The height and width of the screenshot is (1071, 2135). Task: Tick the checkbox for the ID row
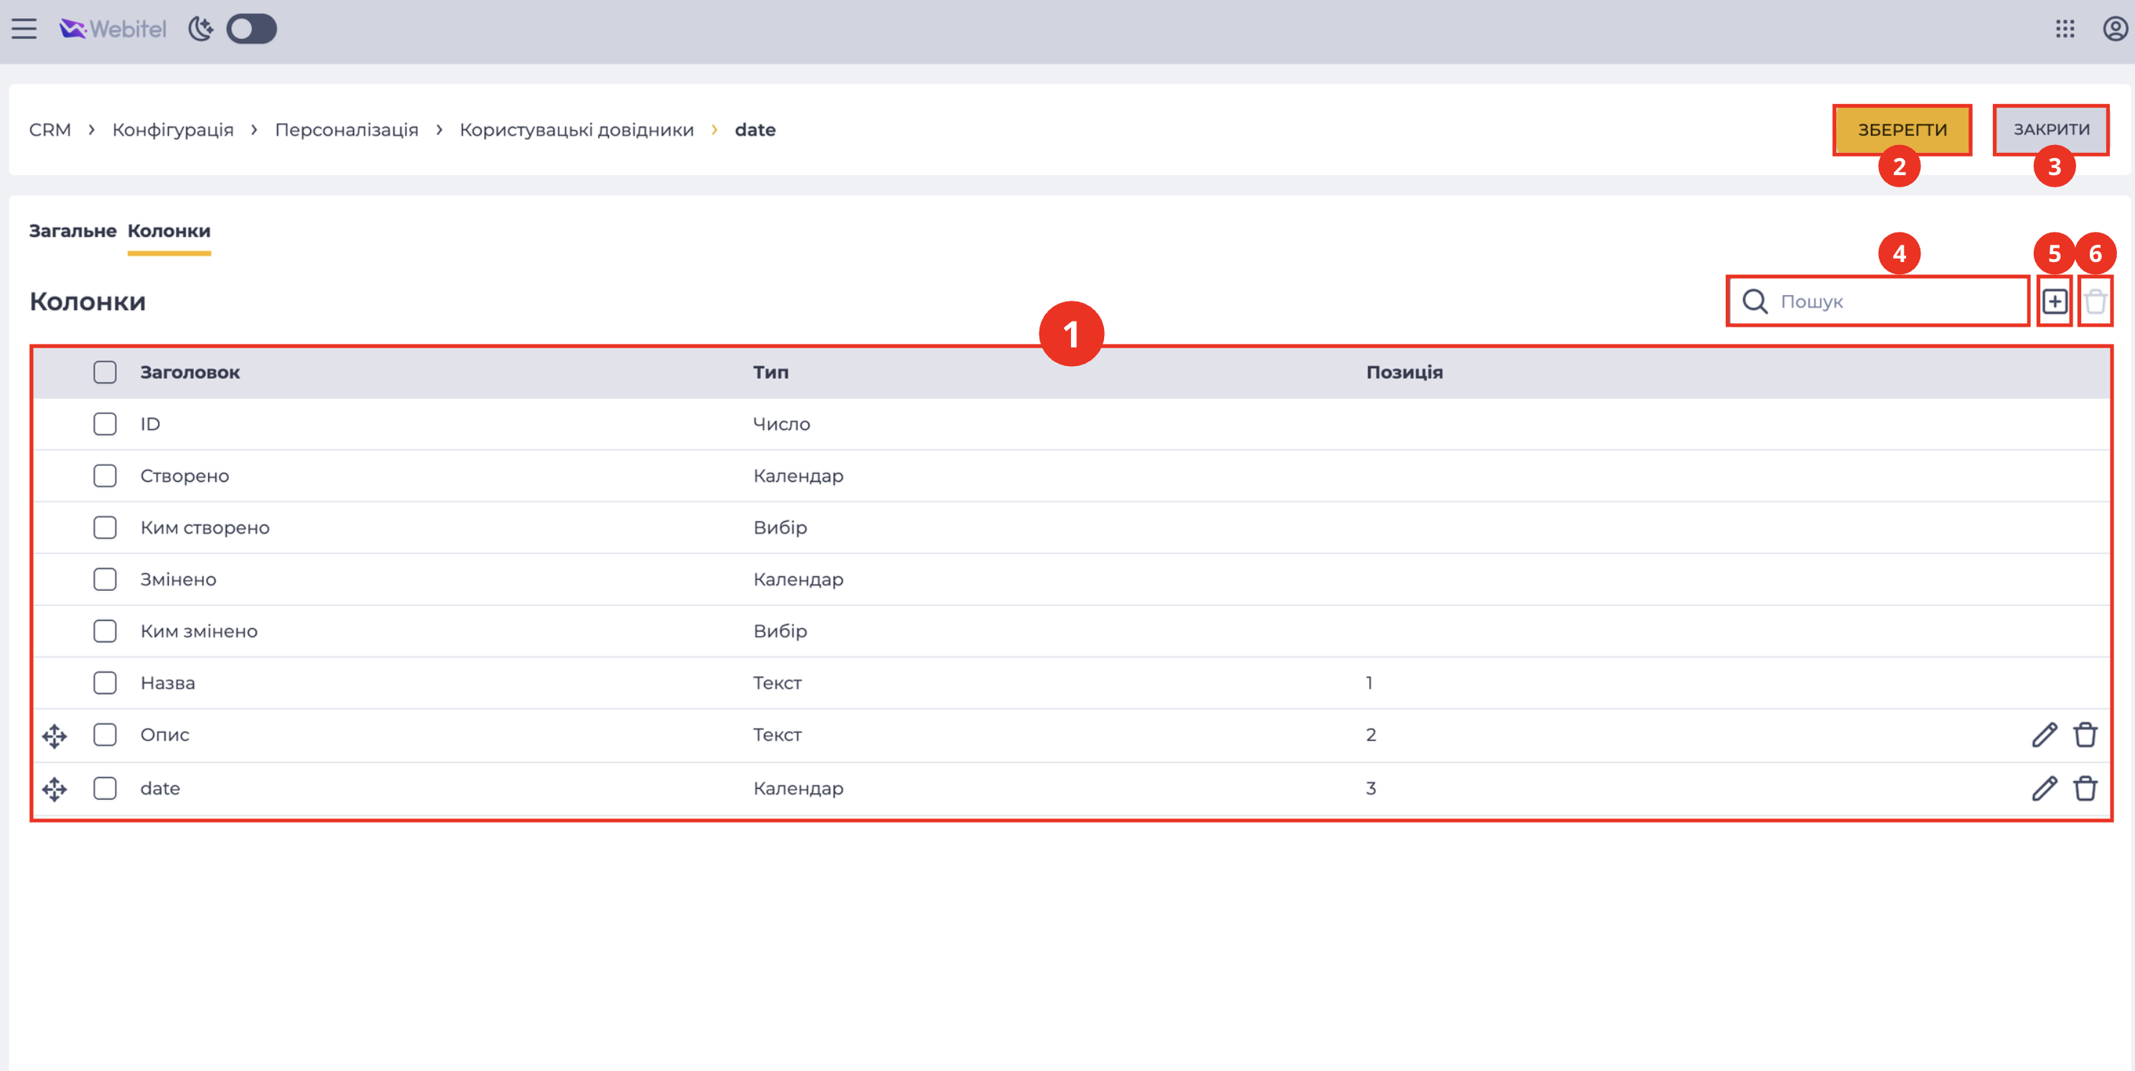pyautogui.click(x=106, y=424)
